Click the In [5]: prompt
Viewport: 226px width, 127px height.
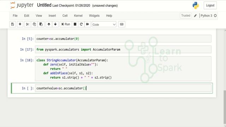click(28, 39)
